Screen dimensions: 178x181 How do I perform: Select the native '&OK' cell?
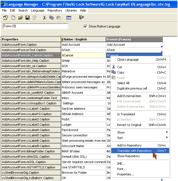[x=83, y=66]
